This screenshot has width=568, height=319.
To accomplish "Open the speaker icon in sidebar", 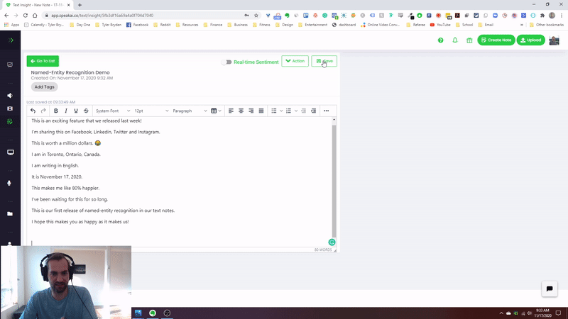I will tap(10, 96).
